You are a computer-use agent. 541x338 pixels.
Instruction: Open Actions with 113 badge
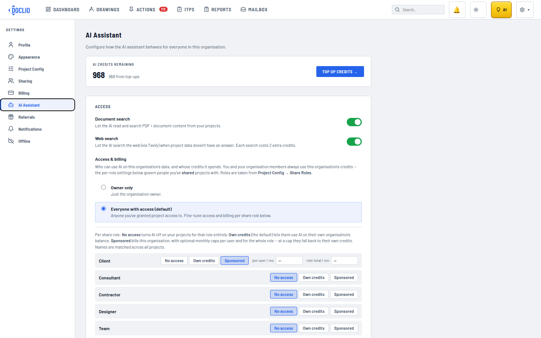pyautogui.click(x=148, y=9)
